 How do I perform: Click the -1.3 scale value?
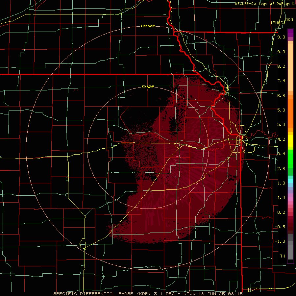(280, 241)
